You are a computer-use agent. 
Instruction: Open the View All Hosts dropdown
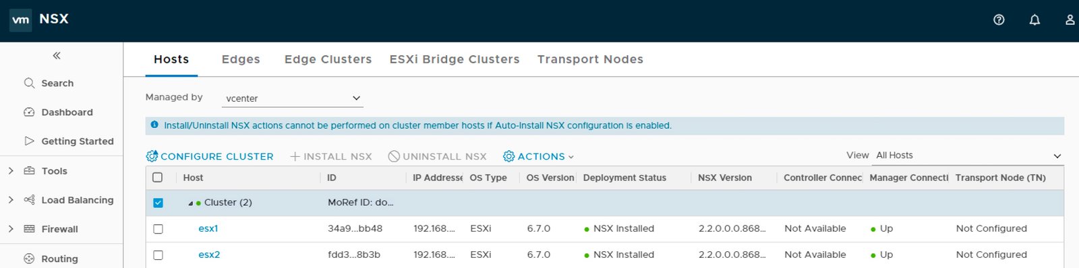click(x=968, y=156)
